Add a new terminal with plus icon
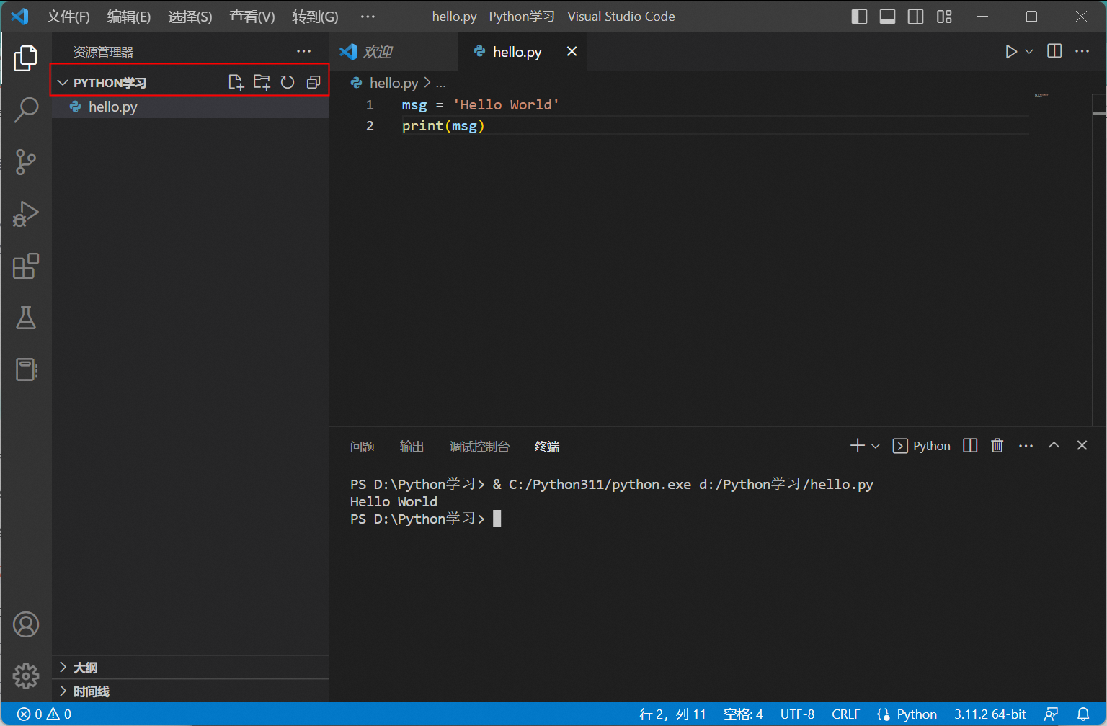 point(857,445)
